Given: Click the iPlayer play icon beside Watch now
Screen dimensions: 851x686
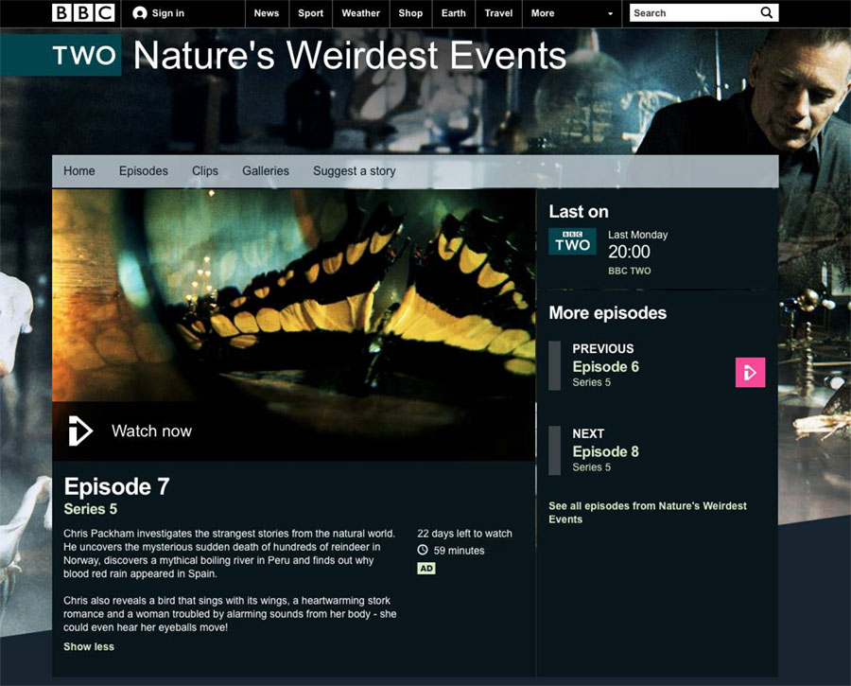Looking at the screenshot, I should tap(80, 431).
